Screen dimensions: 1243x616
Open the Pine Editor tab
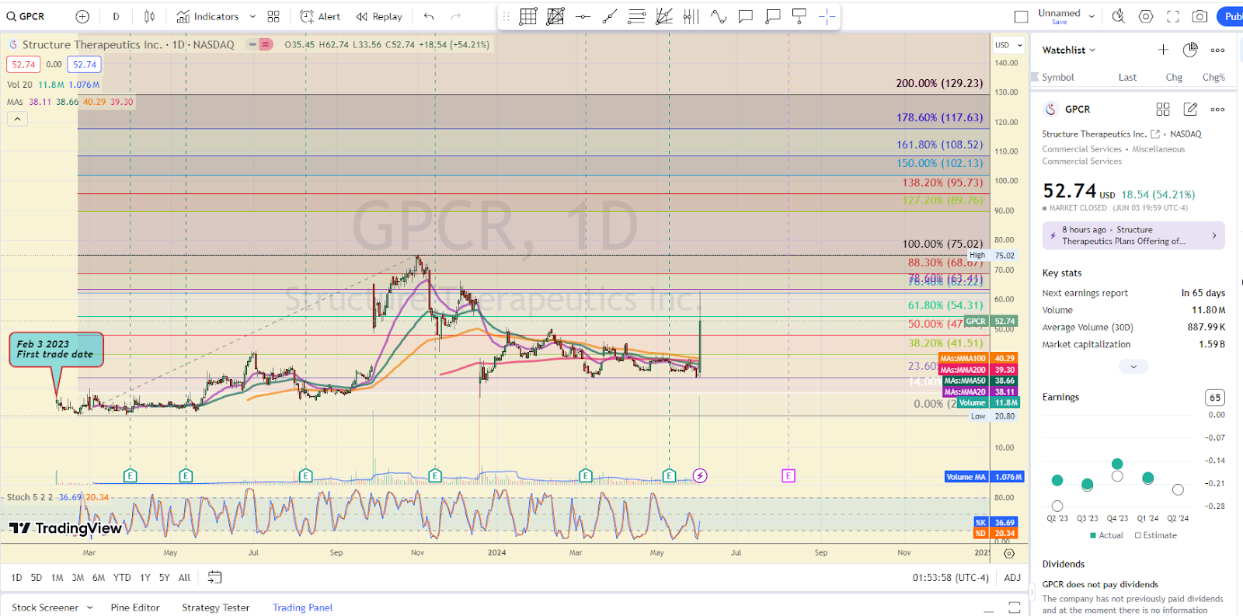coord(135,607)
